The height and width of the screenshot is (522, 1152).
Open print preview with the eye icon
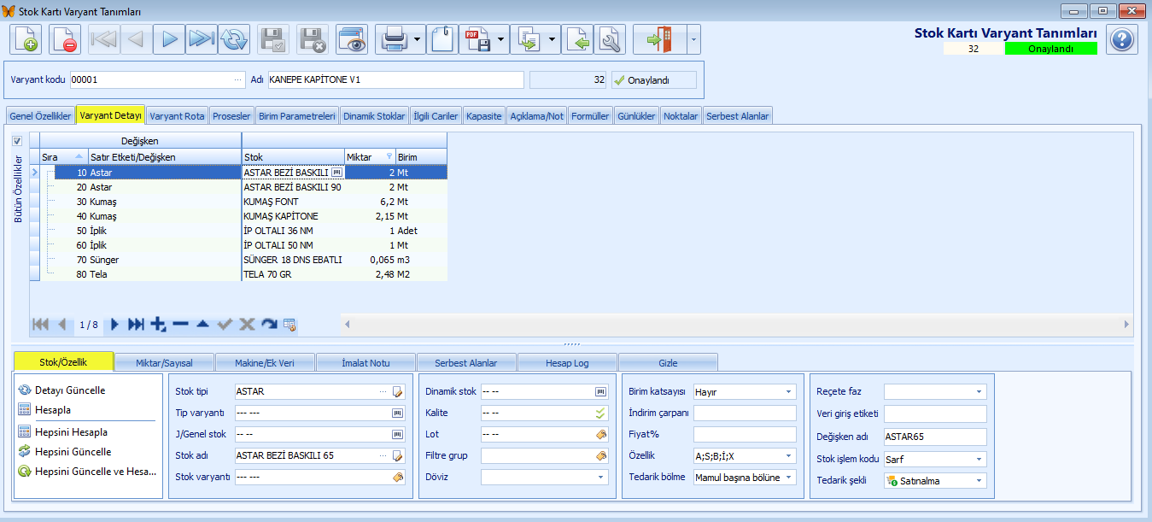352,39
